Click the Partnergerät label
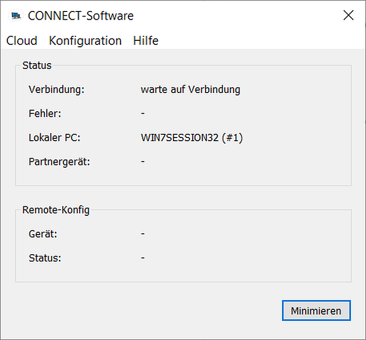 pos(59,162)
